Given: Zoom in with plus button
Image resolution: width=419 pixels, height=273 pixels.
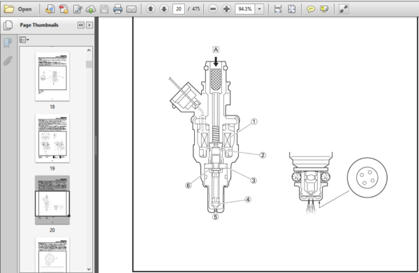Looking at the screenshot, I should point(226,9).
